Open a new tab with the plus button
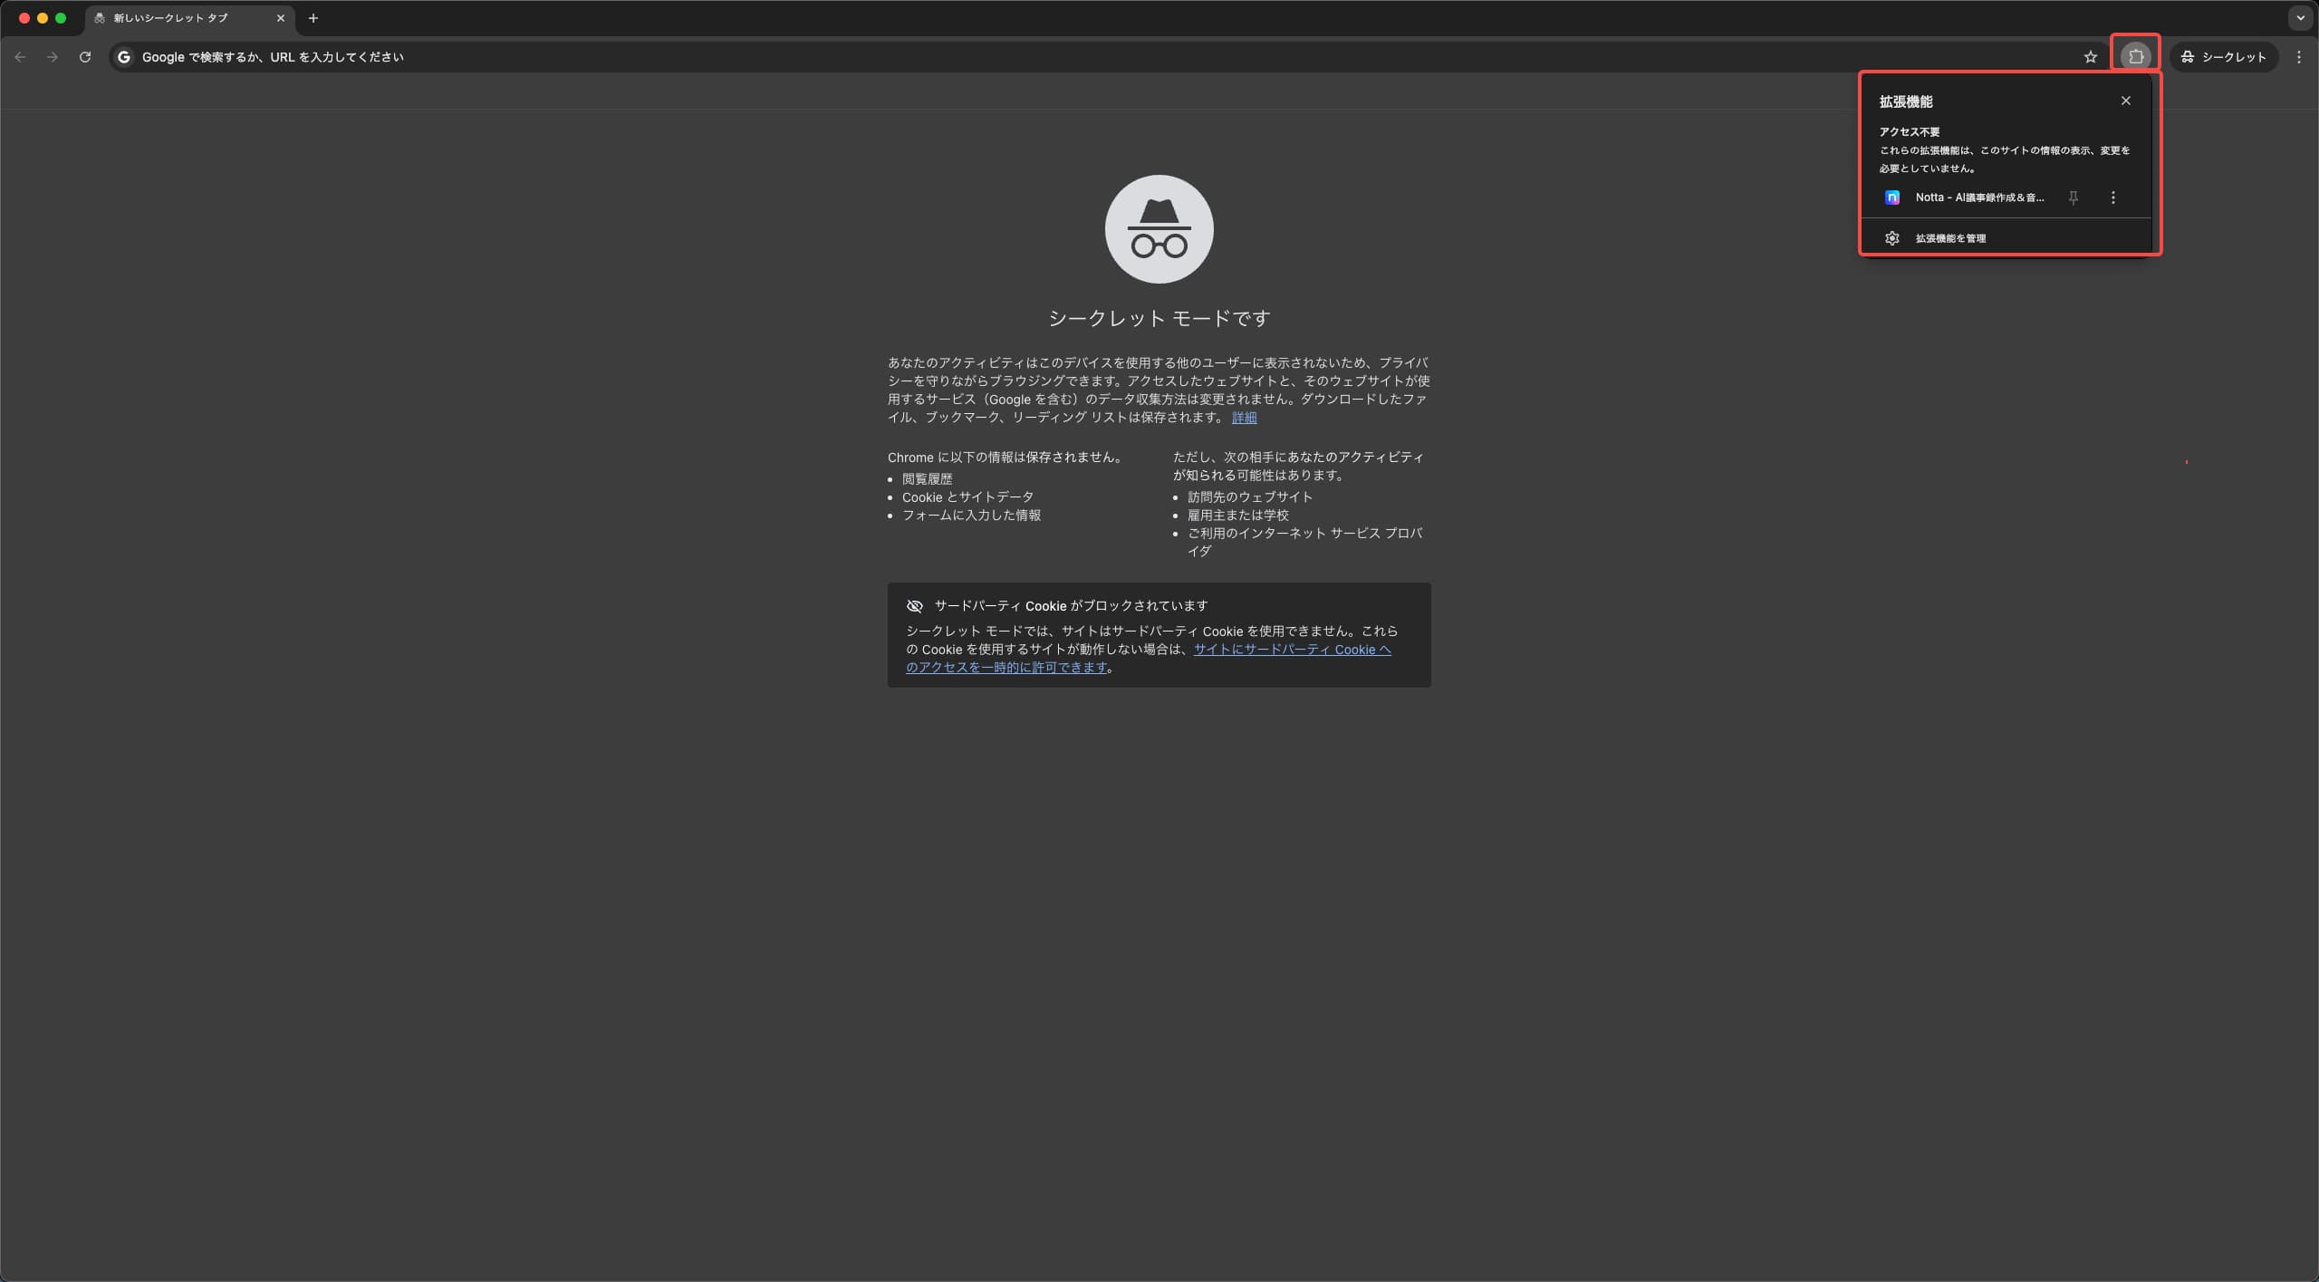2319x1282 pixels. coord(313,17)
